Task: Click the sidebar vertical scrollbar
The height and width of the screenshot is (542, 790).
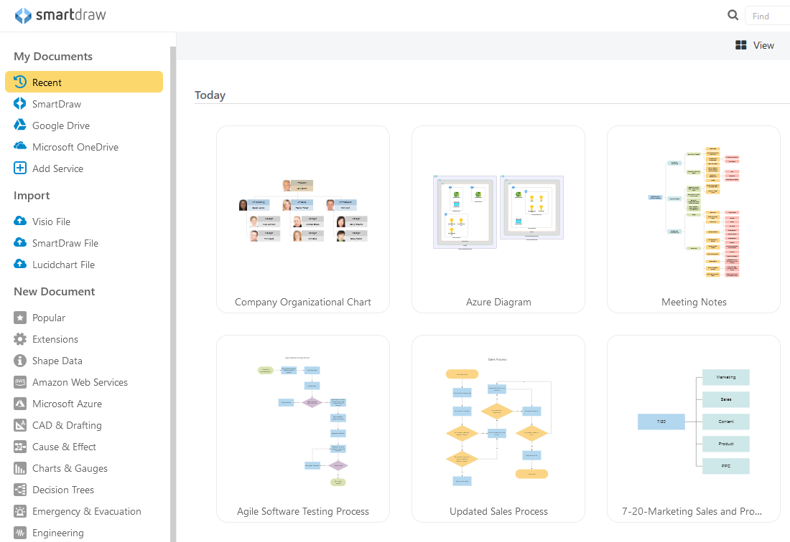Action: 172,287
